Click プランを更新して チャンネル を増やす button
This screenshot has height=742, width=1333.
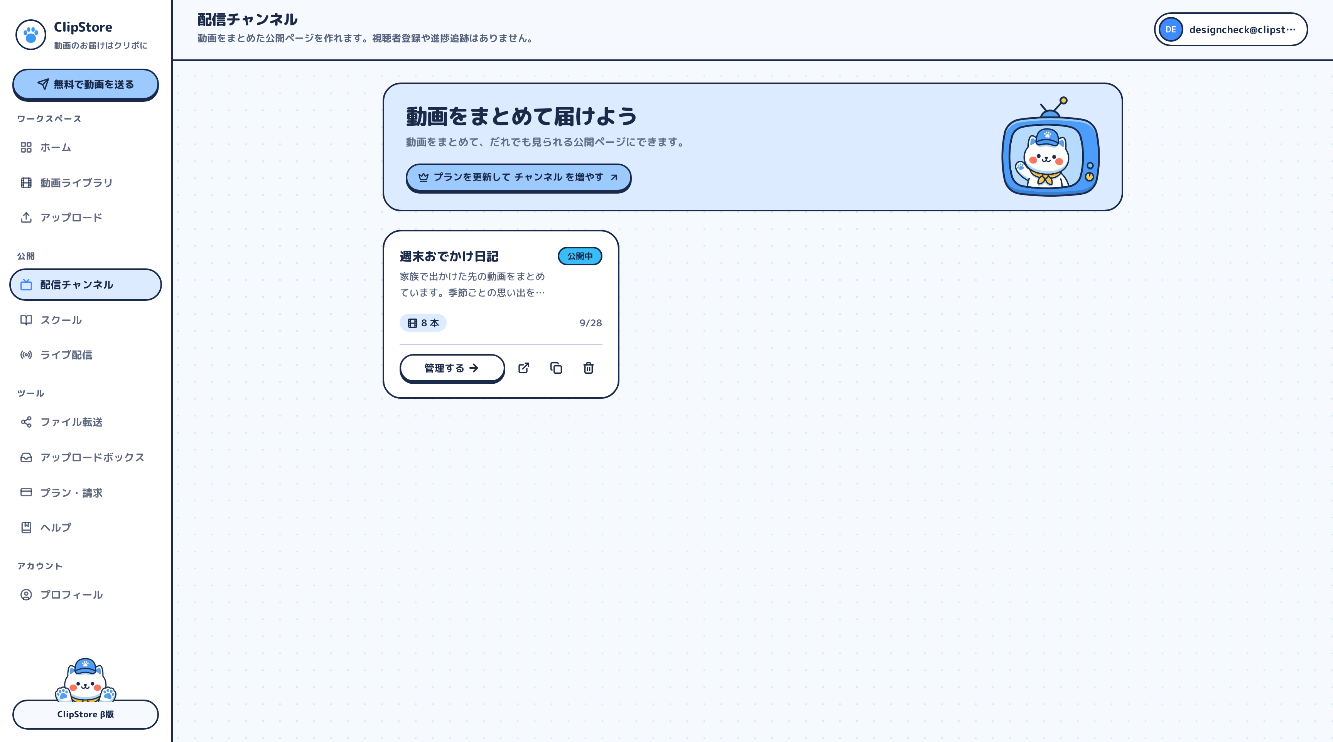click(x=518, y=177)
